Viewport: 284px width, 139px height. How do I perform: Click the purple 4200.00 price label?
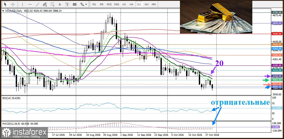277,66
